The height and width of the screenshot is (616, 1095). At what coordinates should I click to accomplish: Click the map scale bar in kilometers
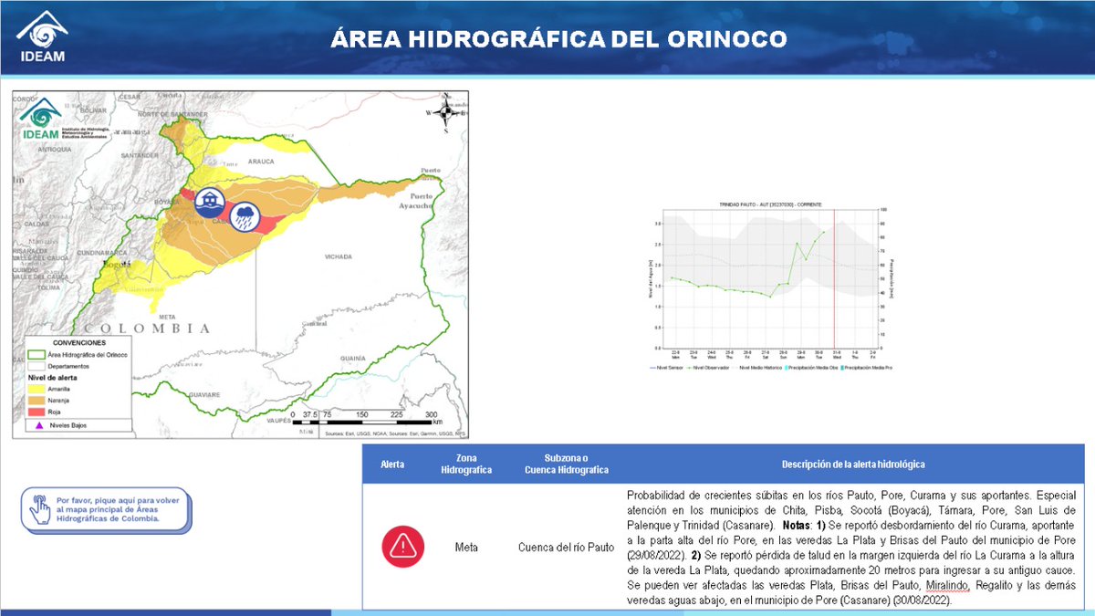(x=367, y=418)
